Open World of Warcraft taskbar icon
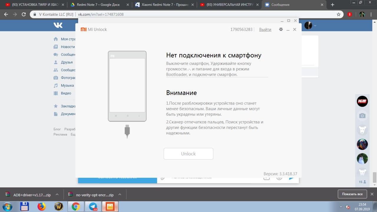The height and width of the screenshot is (212, 377). coord(59,207)
